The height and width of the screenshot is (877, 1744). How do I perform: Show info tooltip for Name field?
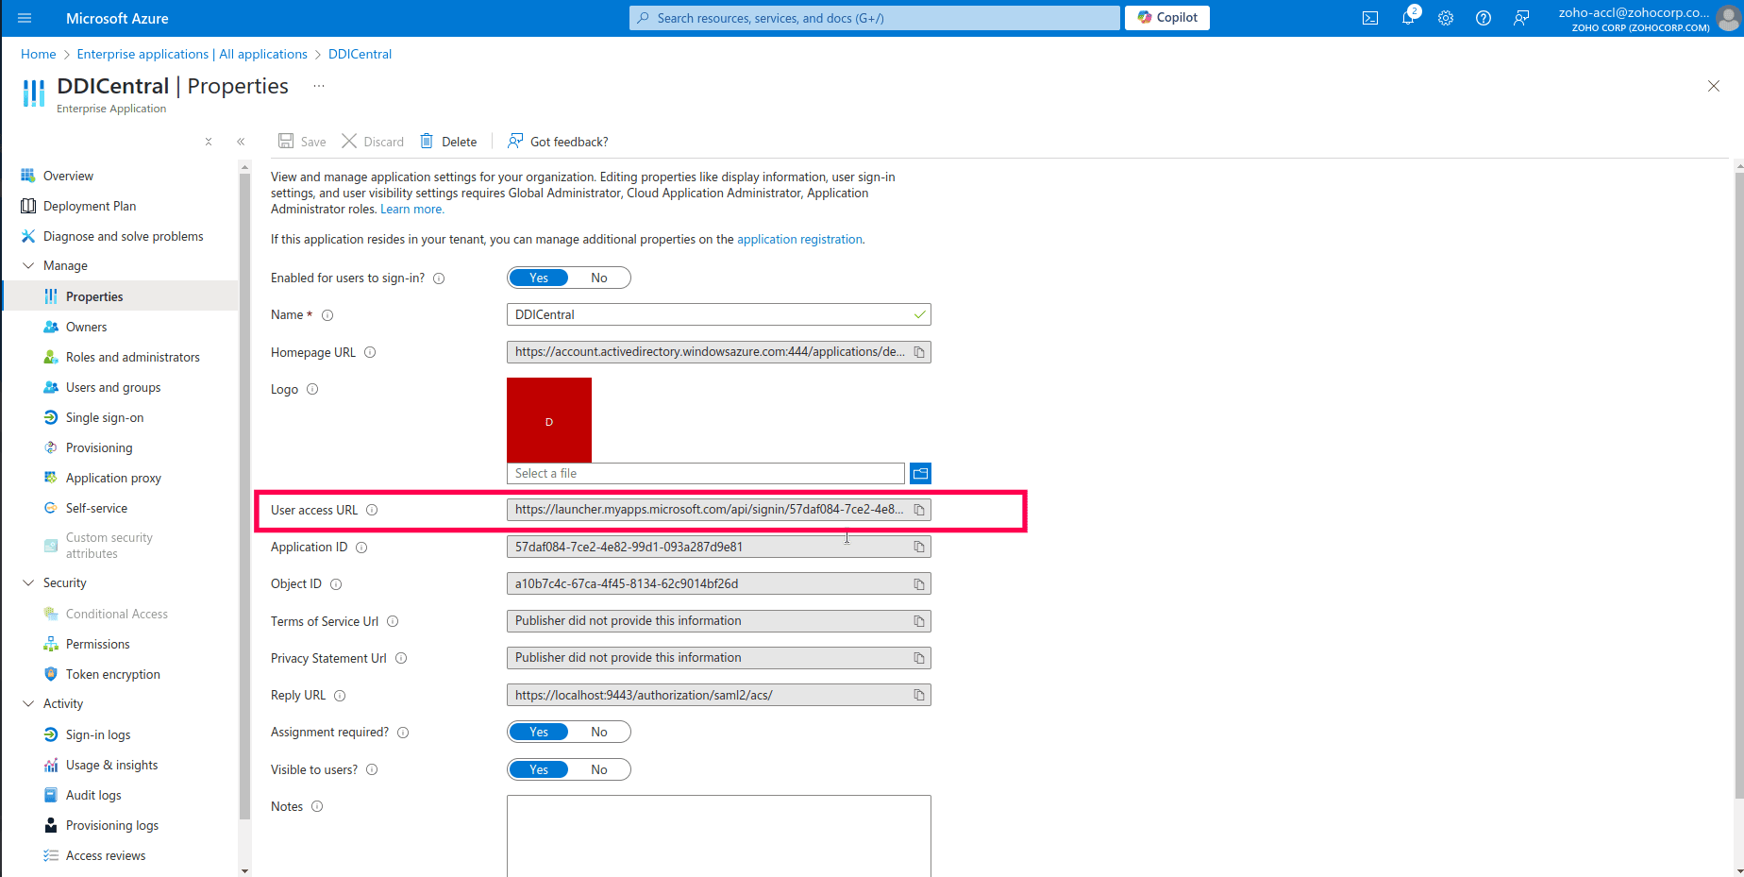point(327,315)
